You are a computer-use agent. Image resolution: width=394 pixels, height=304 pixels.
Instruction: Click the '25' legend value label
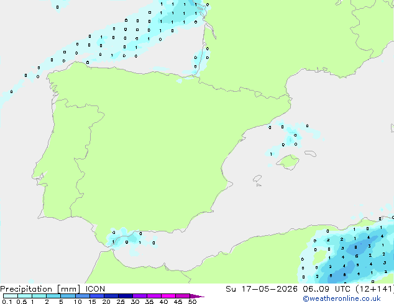121,302
